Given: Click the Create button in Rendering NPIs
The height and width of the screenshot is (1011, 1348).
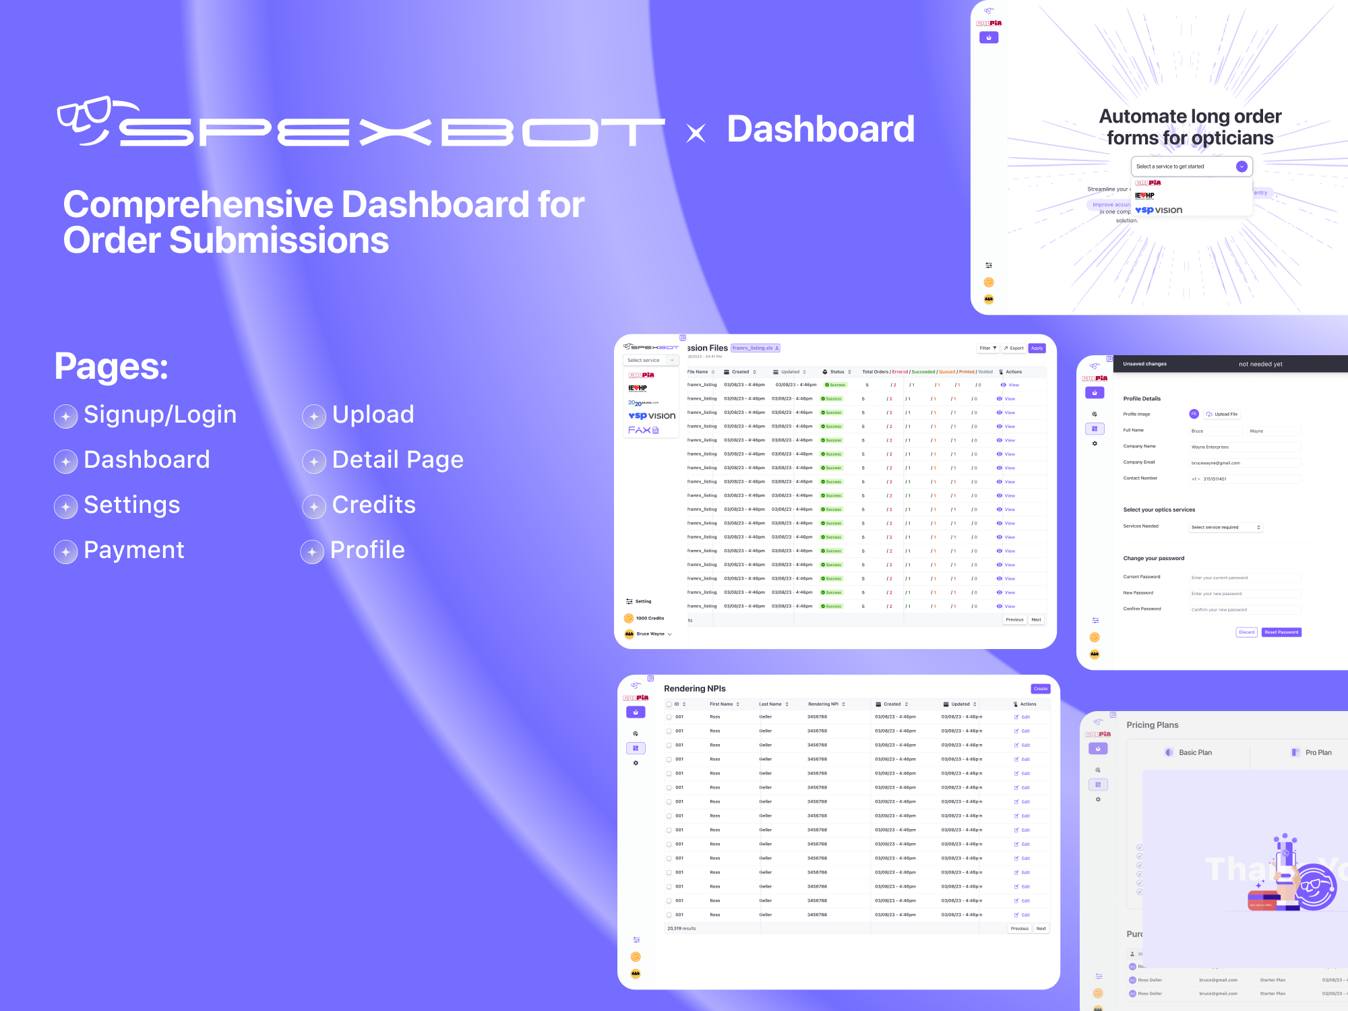Looking at the screenshot, I should coord(1040,689).
